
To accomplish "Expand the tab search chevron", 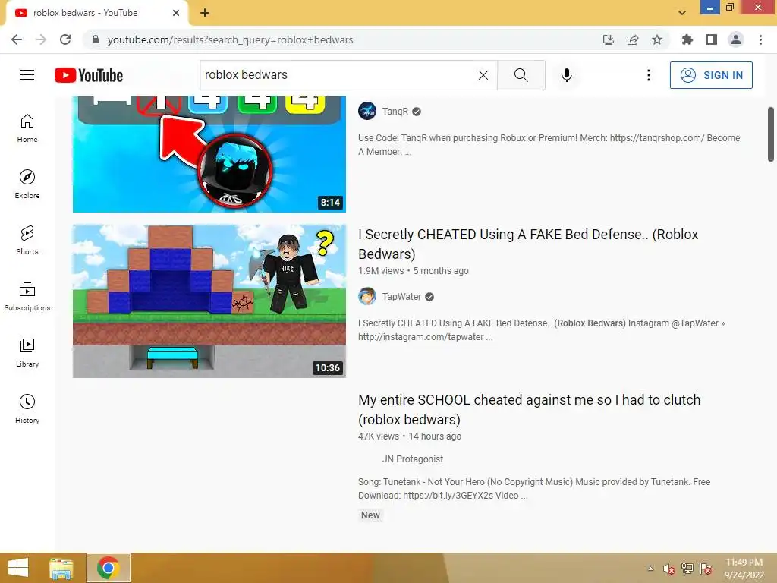I will coord(682,13).
